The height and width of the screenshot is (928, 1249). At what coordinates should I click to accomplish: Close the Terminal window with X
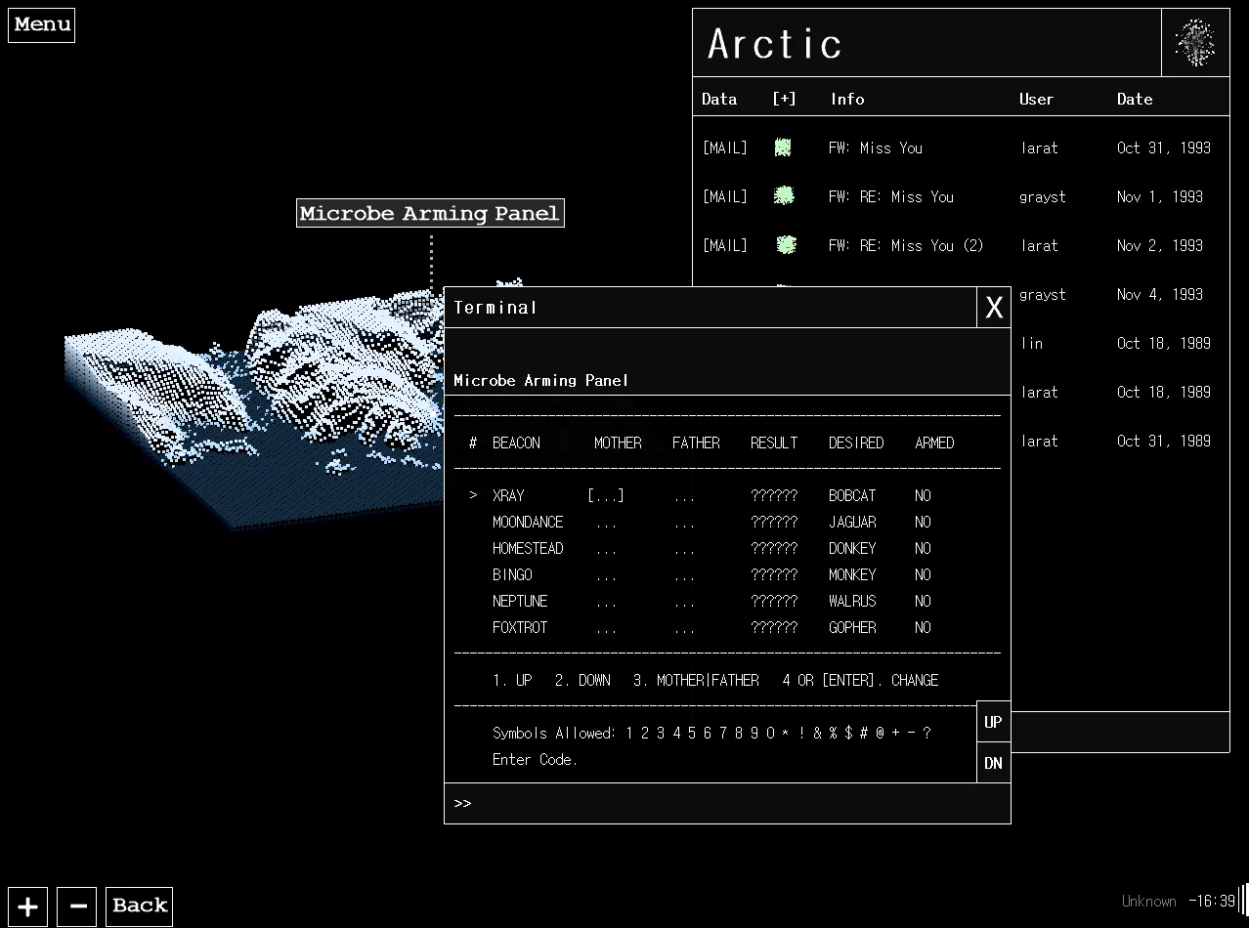(993, 308)
